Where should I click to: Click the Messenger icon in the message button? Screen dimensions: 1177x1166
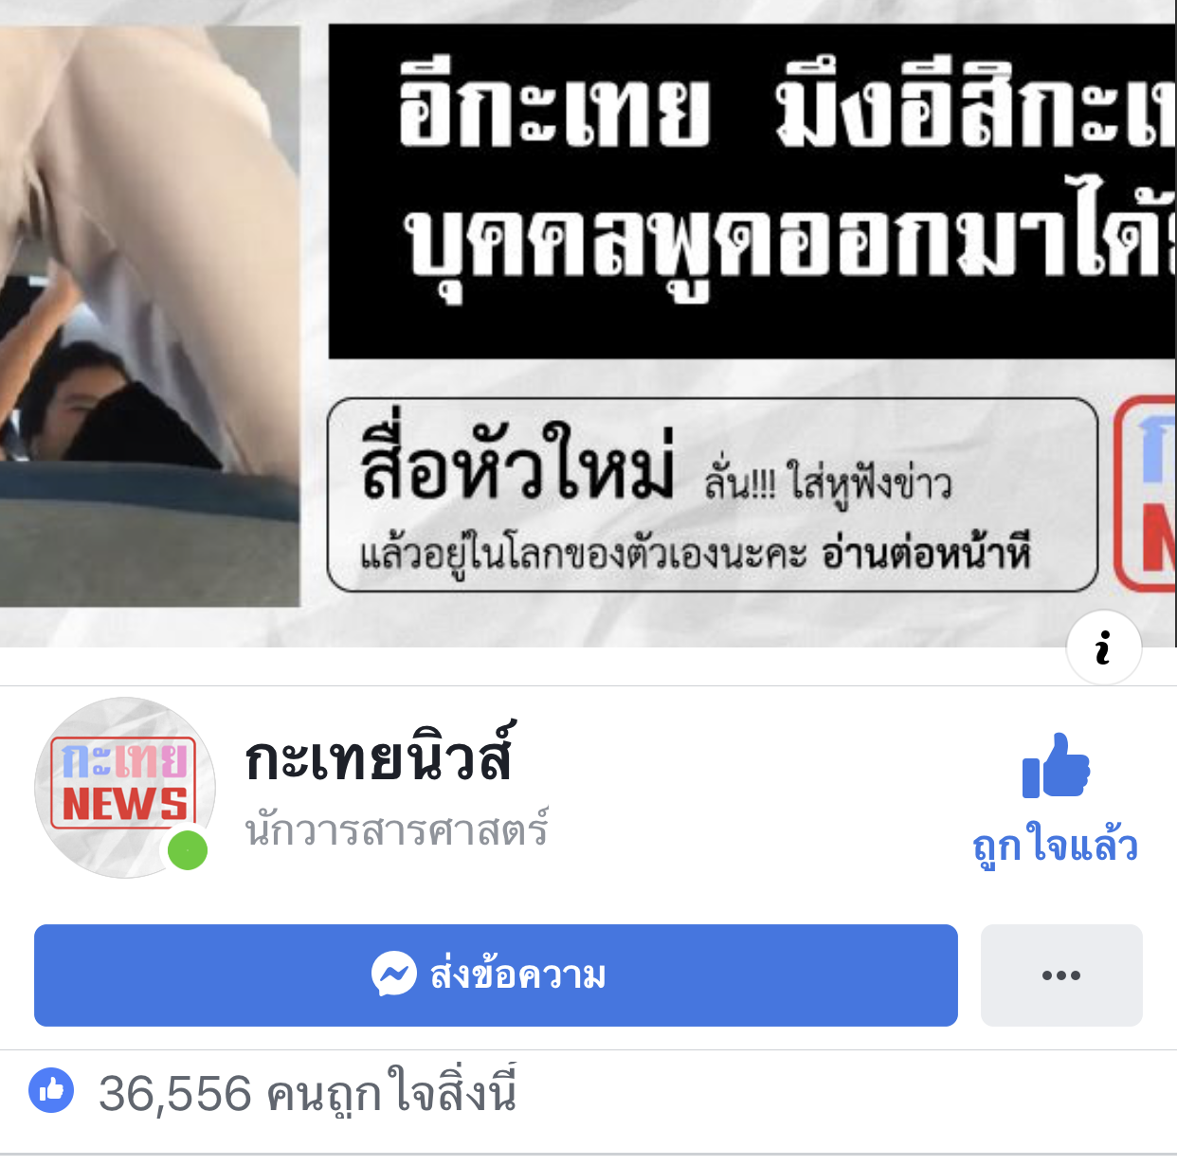394,974
